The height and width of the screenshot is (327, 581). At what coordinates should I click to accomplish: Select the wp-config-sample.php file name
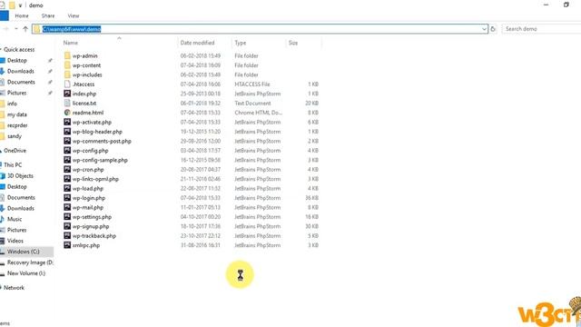coord(100,160)
